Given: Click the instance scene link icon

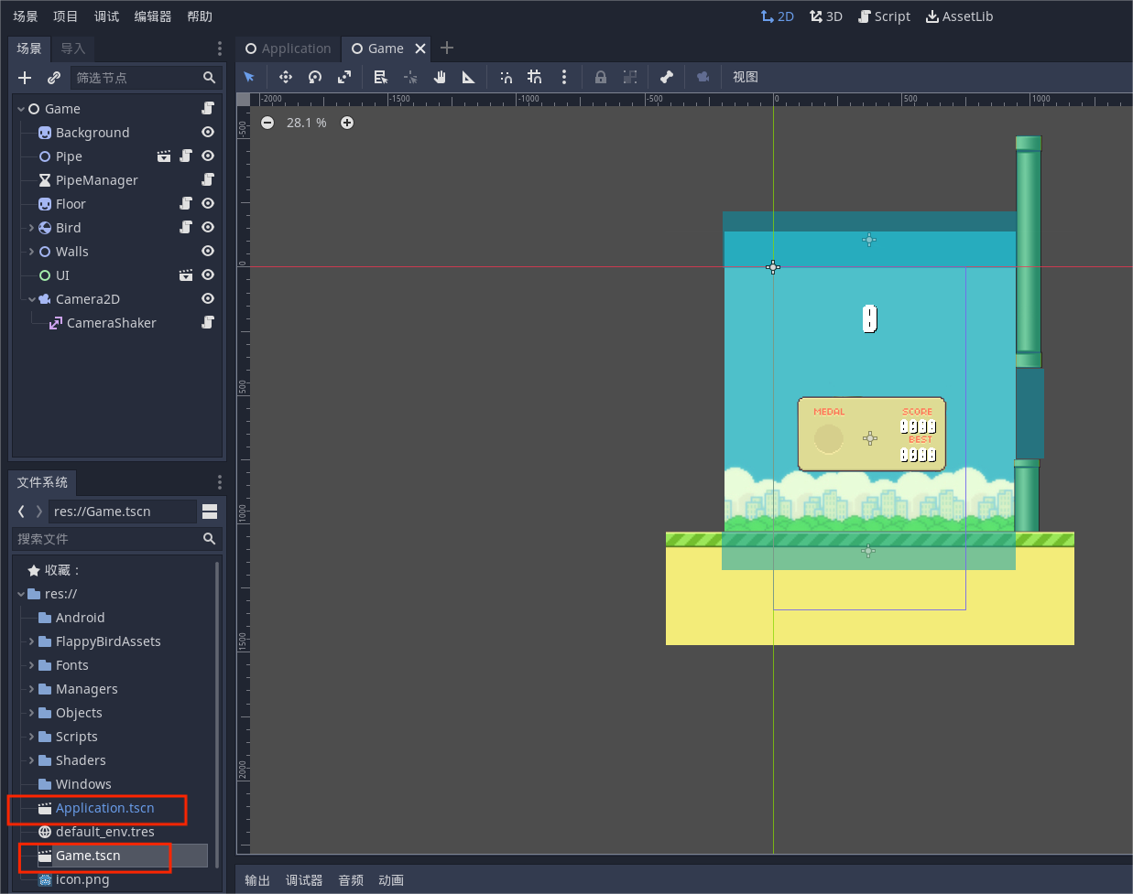Looking at the screenshot, I should (x=54, y=78).
